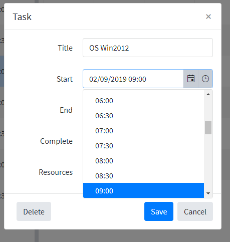The width and height of the screenshot is (230, 242).
Task: Cancel editing the task
Action: (x=195, y=211)
